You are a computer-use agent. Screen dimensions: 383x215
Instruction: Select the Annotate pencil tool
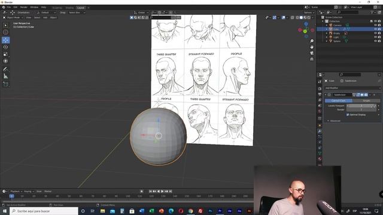pyautogui.click(x=5, y=69)
